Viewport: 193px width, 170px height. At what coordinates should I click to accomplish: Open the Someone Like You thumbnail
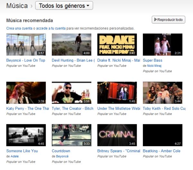[26, 135]
